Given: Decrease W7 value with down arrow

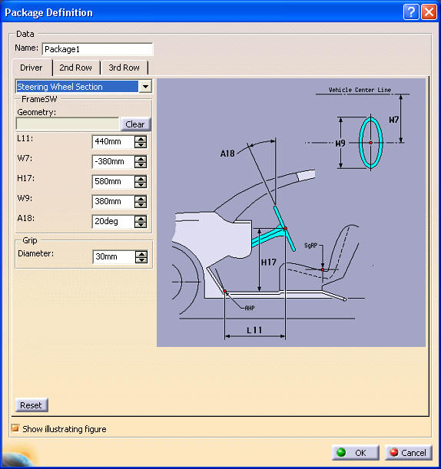Looking at the screenshot, I should 141,165.
